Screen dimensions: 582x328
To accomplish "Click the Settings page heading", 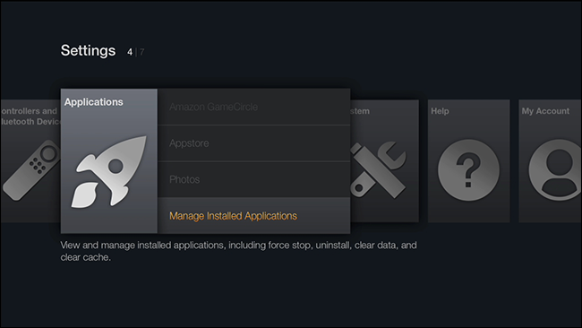I will 88,50.
